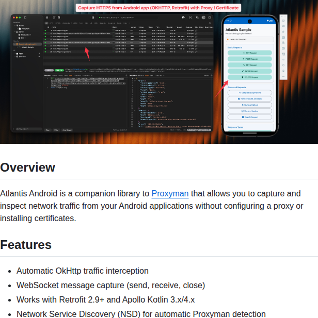The image size is (318, 318).
Task: Click GET Request button in phone screenshot
Action: click(x=250, y=53)
